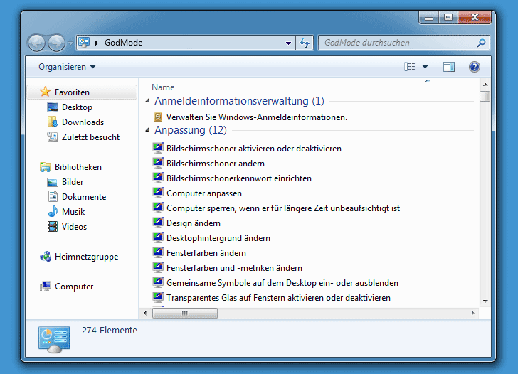
Task: Collapse the Anpassung group
Action: pos(147,130)
